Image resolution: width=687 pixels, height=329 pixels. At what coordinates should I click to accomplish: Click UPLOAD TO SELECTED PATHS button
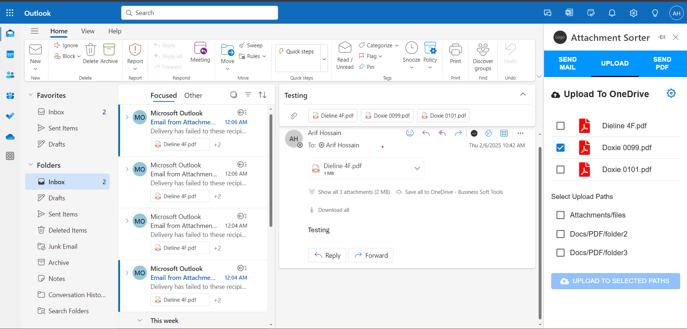coord(615,281)
